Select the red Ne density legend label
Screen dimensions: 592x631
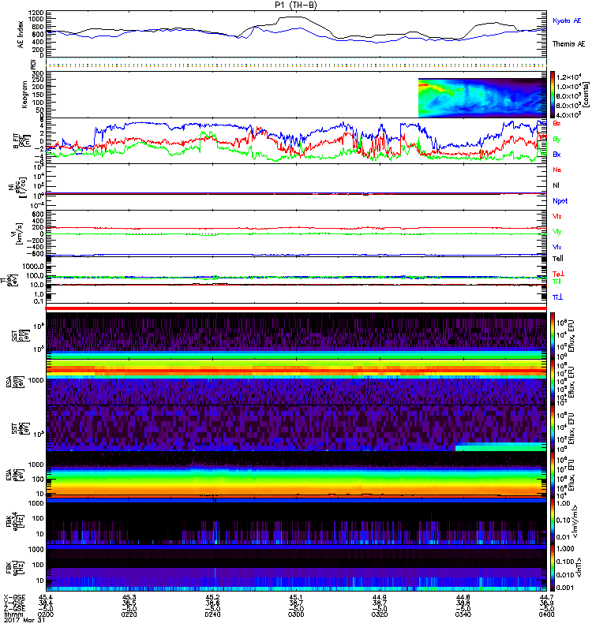[x=557, y=170]
